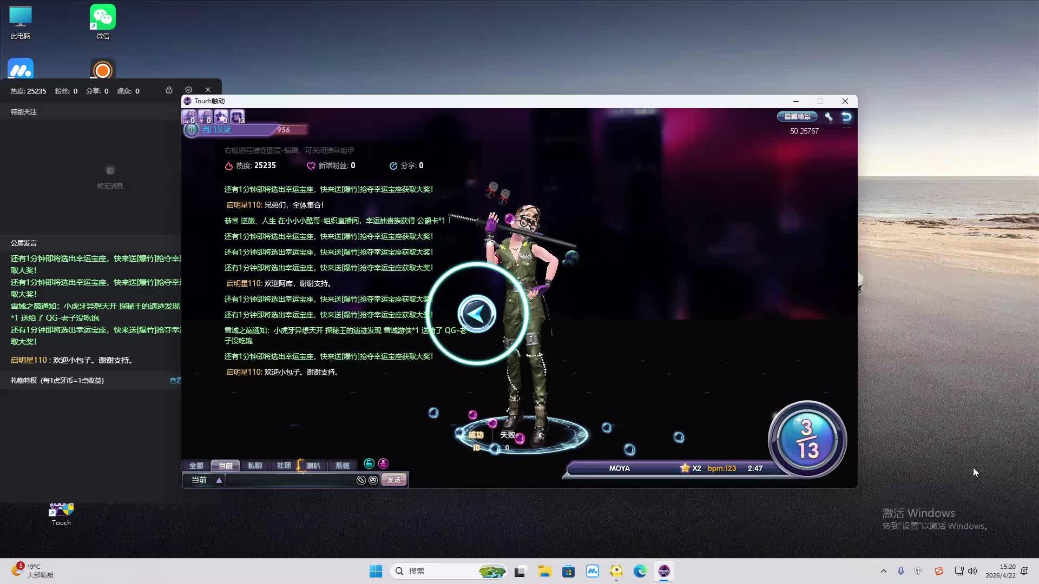Viewport: 1039px width, 584px height.
Task: Click the level 1 player avatar badge
Action: [191, 130]
